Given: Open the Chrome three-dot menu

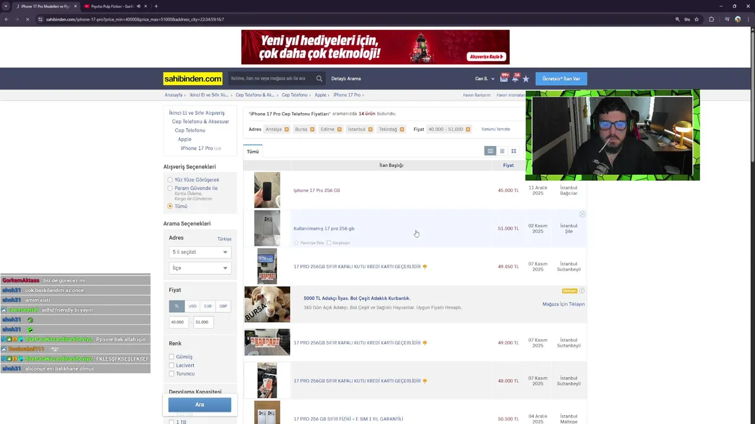Looking at the screenshot, I should 748,19.
